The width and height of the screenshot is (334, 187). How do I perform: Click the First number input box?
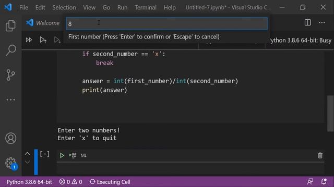click(x=167, y=24)
